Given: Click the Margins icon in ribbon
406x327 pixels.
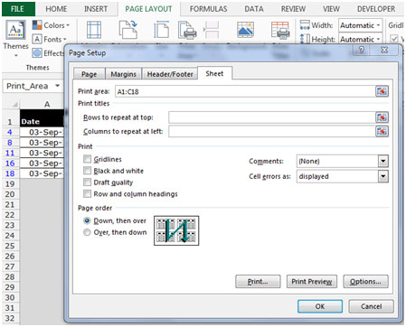Looking at the screenshot, I should [x=94, y=30].
